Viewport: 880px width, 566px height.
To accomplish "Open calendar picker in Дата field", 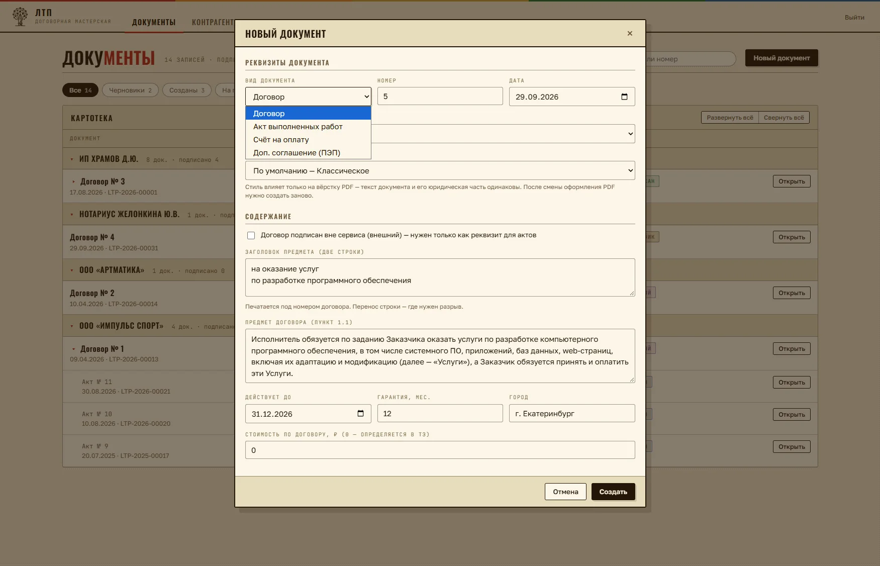I will (x=624, y=97).
